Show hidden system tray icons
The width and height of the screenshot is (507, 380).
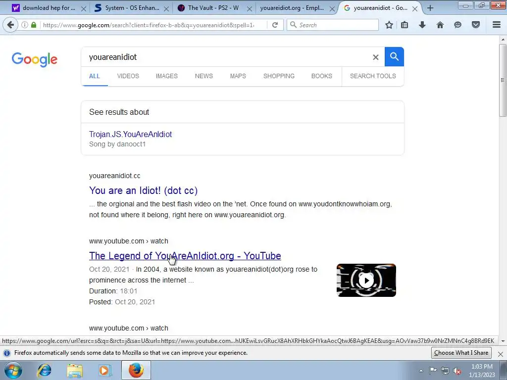tap(421, 371)
